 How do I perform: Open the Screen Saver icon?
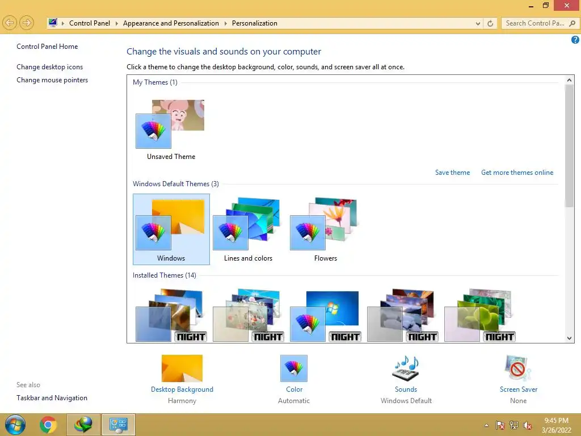[518, 368]
